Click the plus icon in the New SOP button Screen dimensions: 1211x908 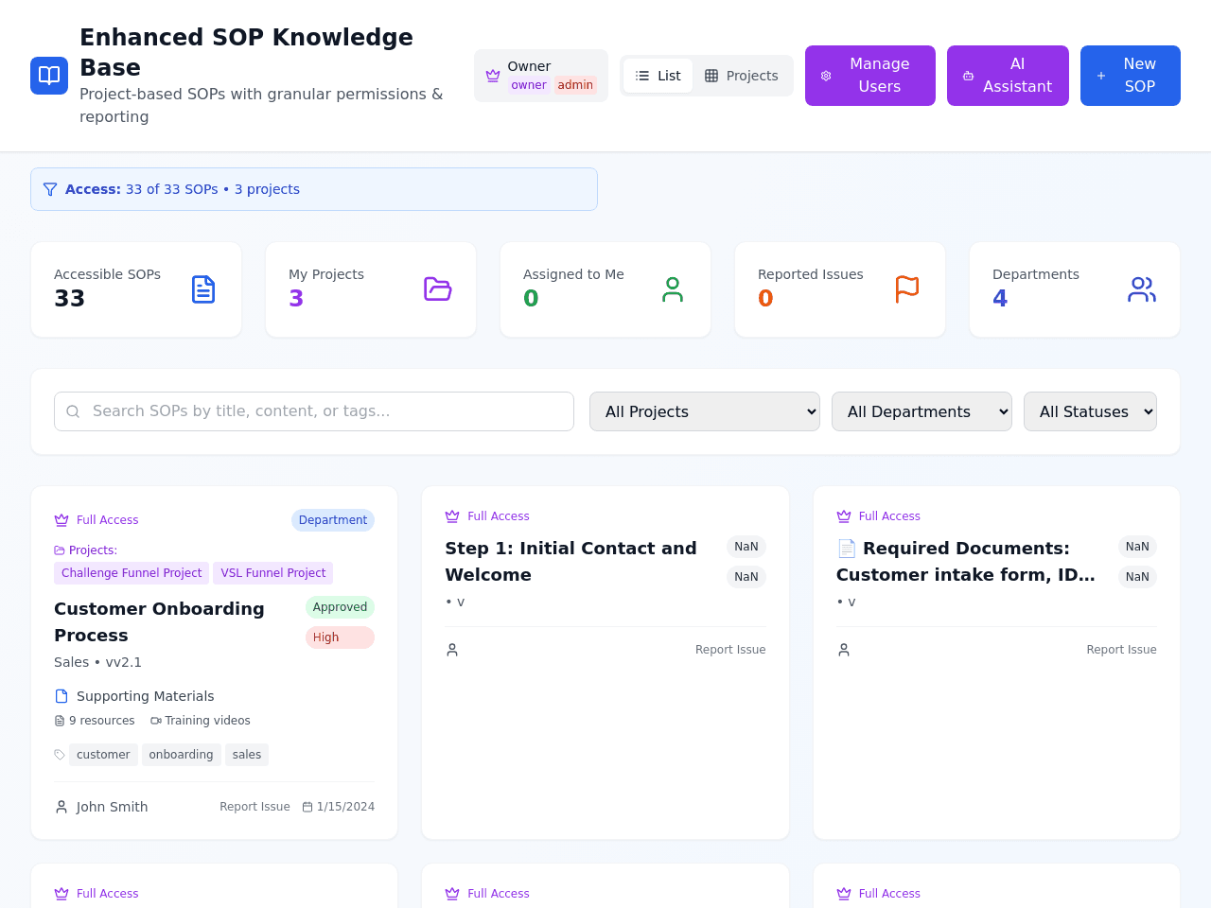(x=1101, y=76)
